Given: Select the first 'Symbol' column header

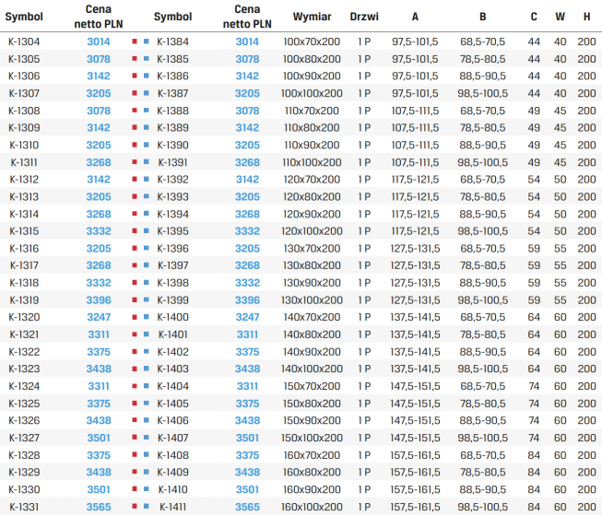Looking at the screenshot, I should pyautogui.click(x=24, y=17).
